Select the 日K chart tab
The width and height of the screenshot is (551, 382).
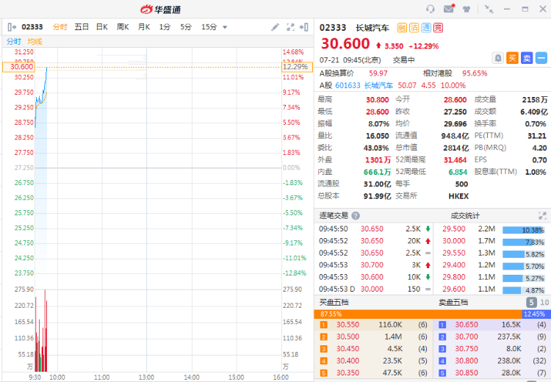point(101,27)
